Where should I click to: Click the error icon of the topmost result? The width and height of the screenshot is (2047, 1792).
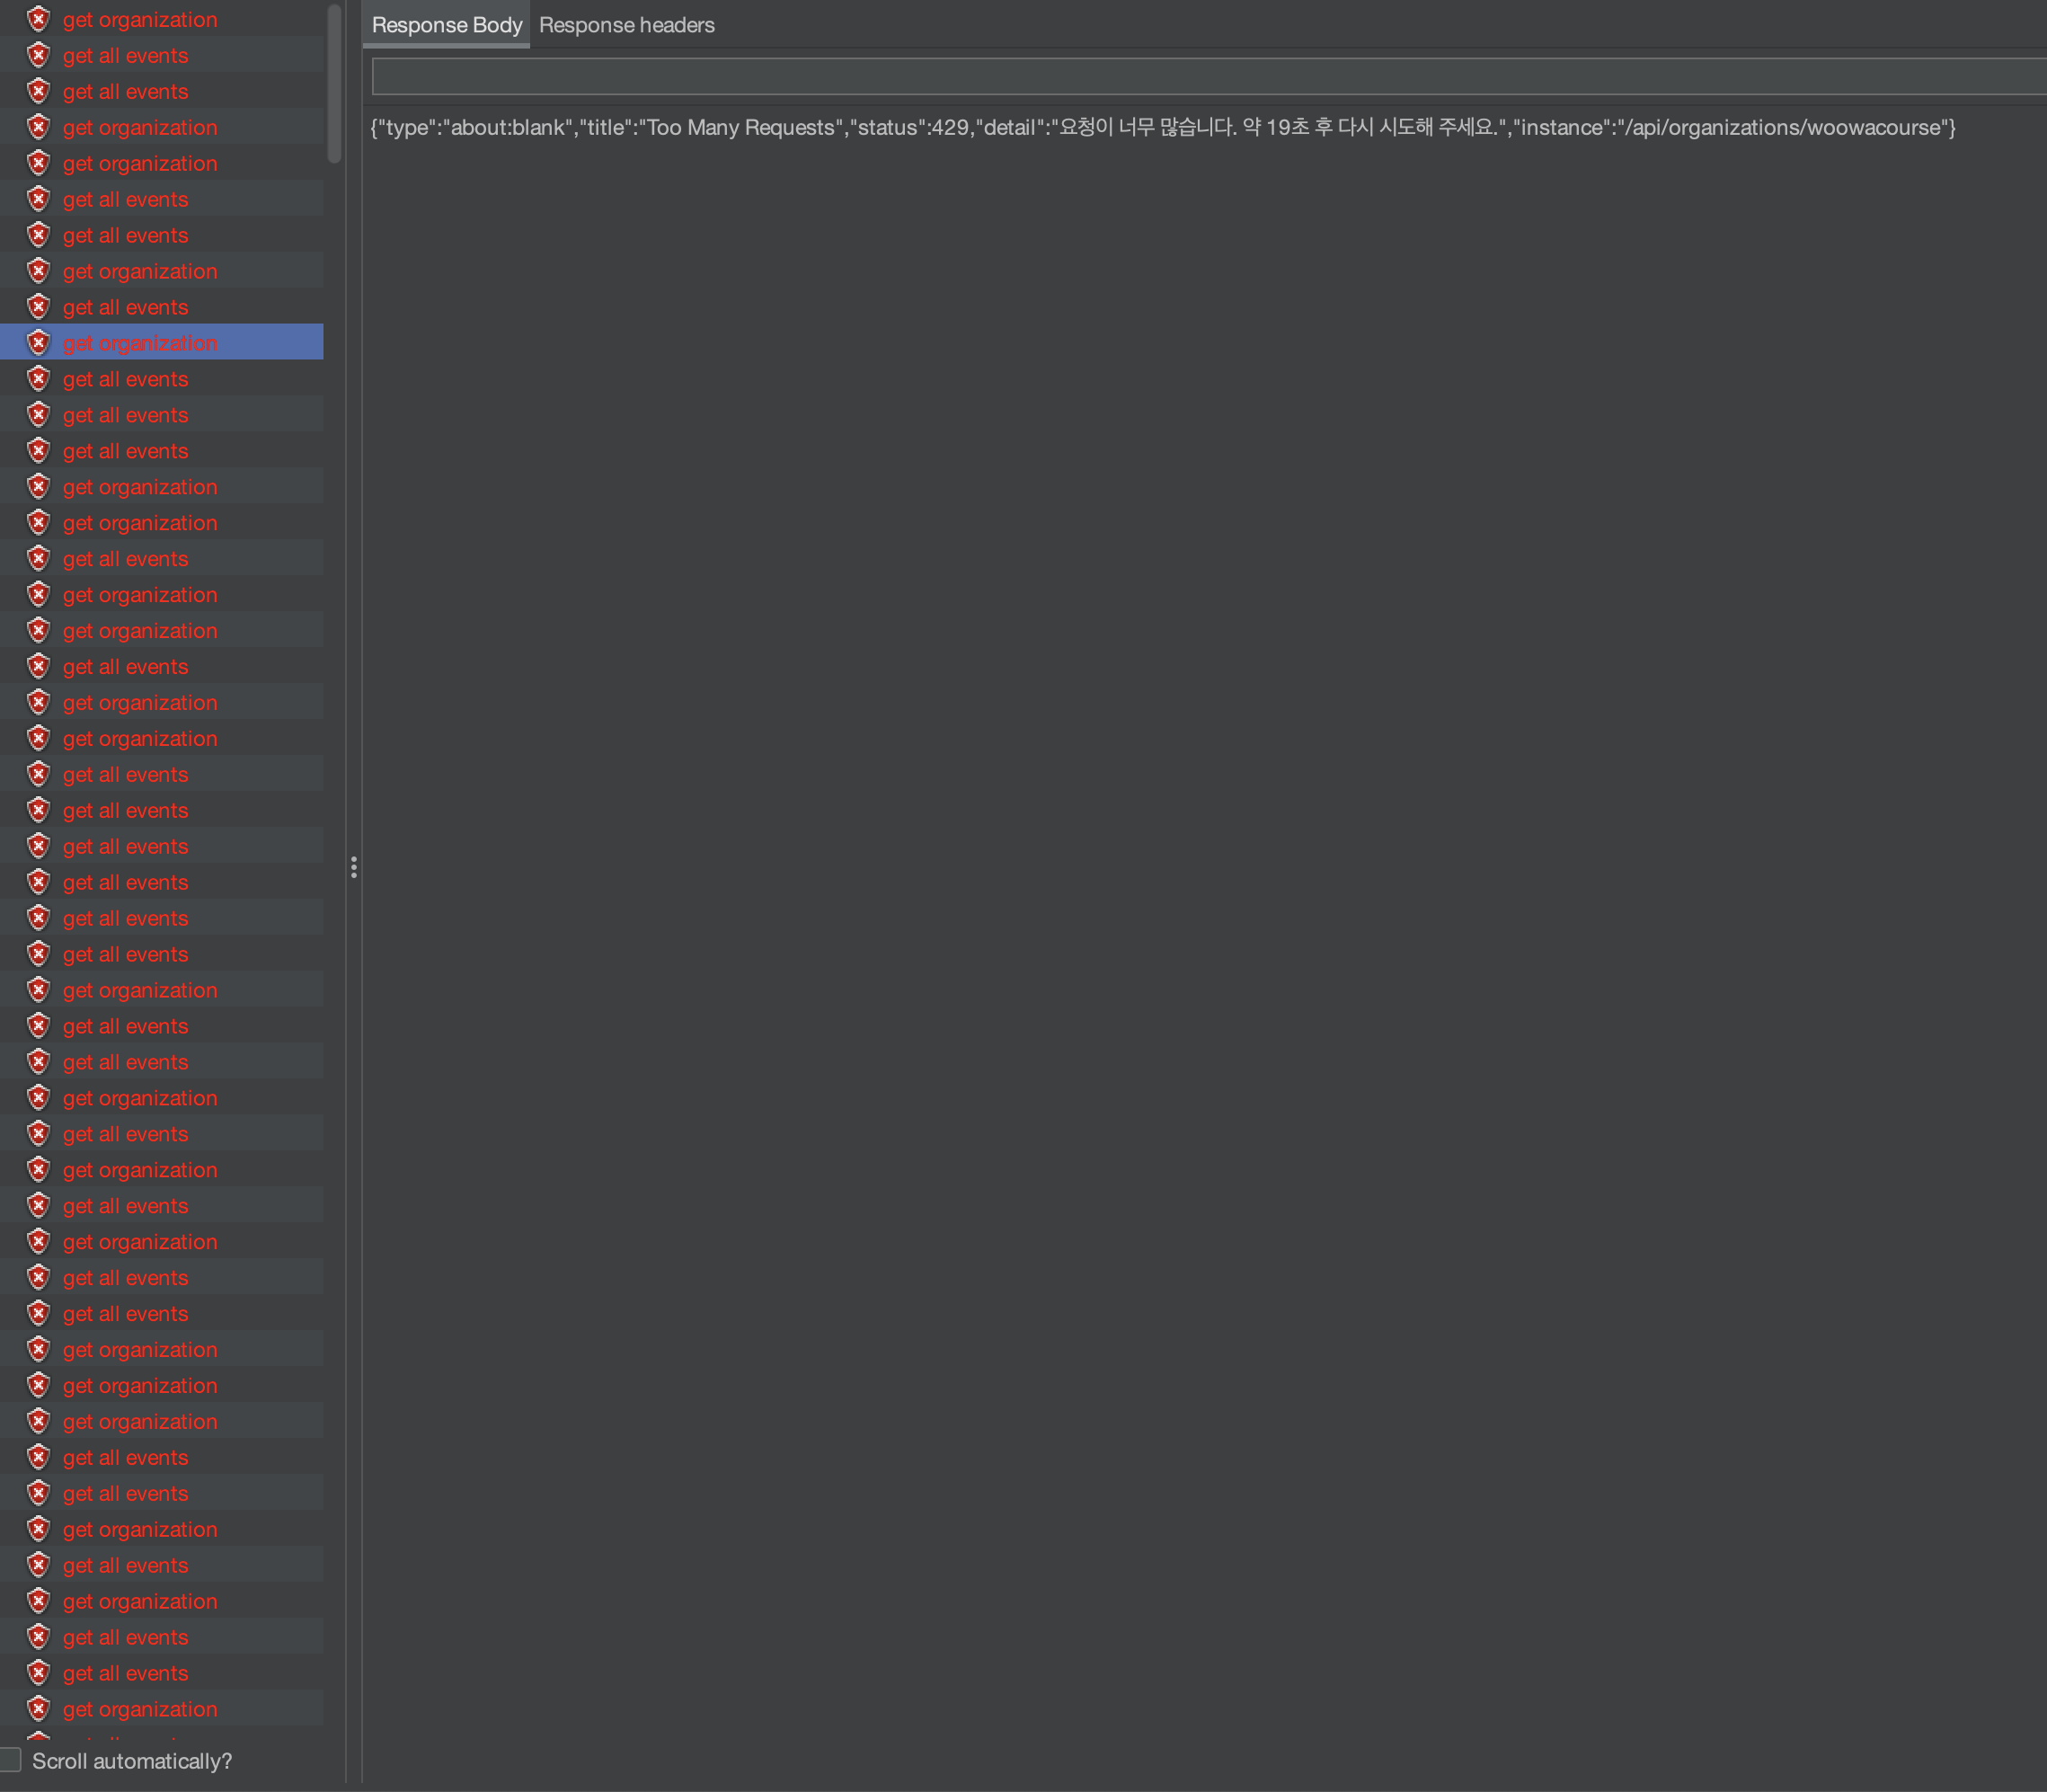38,20
